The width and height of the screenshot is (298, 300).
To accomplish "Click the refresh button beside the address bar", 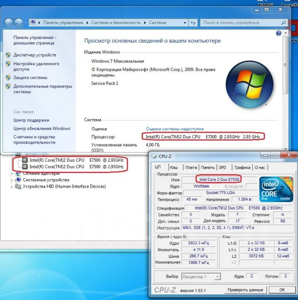I will (x=193, y=23).
